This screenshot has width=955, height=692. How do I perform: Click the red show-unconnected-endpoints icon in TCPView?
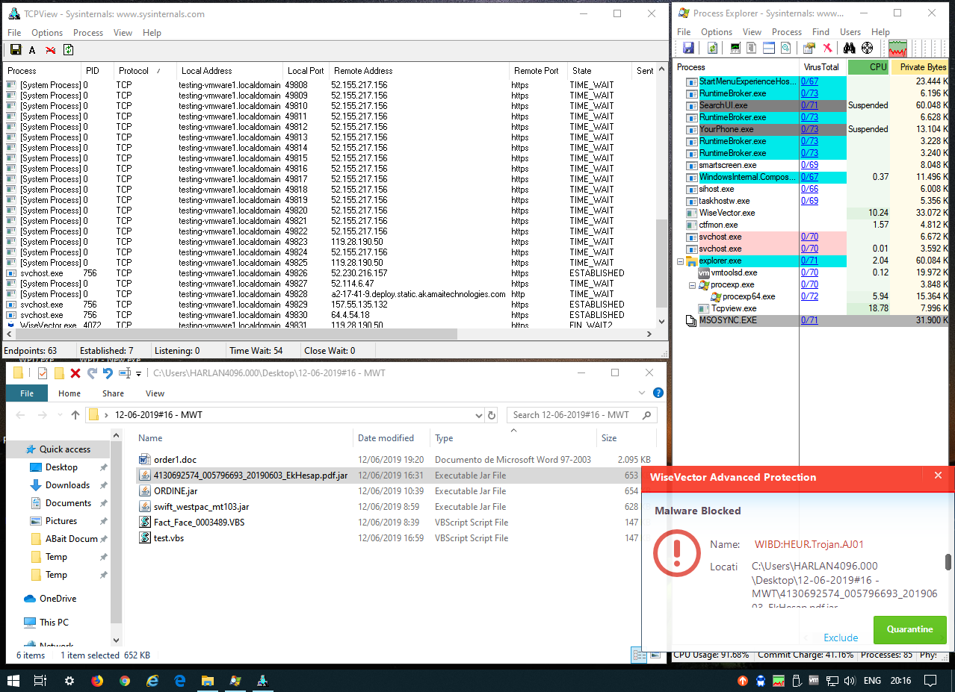tap(50, 50)
